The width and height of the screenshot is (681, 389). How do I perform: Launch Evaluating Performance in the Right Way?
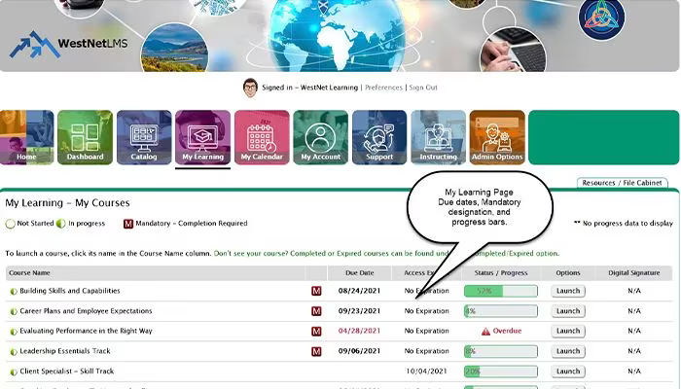(568, 331)
